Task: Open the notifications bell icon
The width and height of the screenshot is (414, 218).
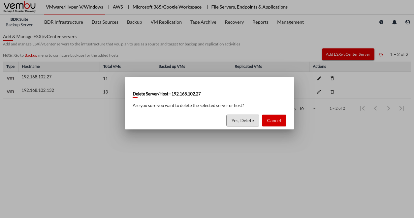Action: [x=394, y=22]
